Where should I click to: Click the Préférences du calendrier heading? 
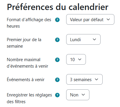[58, 7]
